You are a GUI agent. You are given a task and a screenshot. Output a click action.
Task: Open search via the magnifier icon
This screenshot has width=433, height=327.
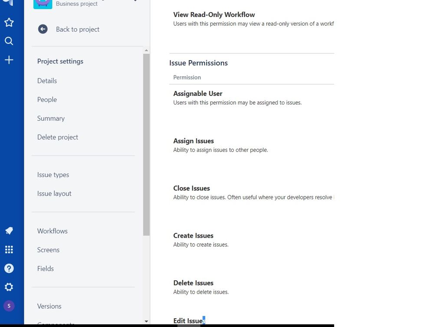9,41
